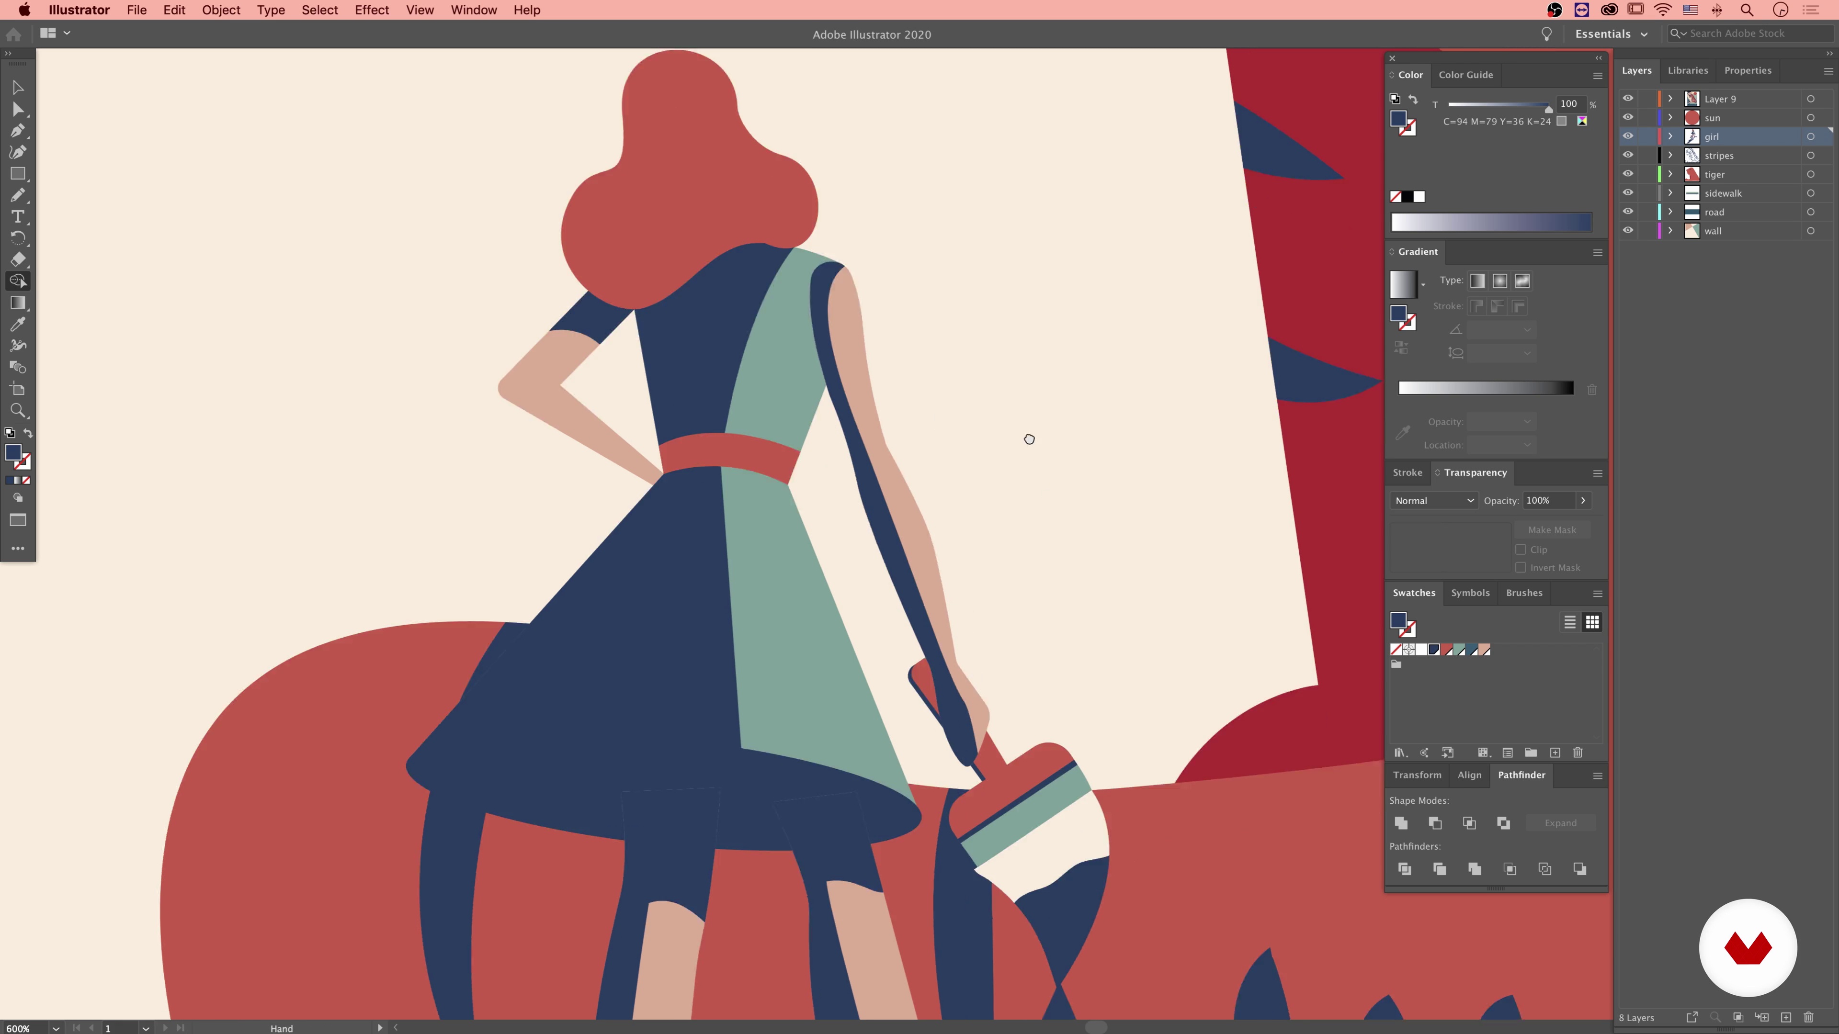Switch to the Brushes tab
The image size is (1839, 1034).
1524,592
